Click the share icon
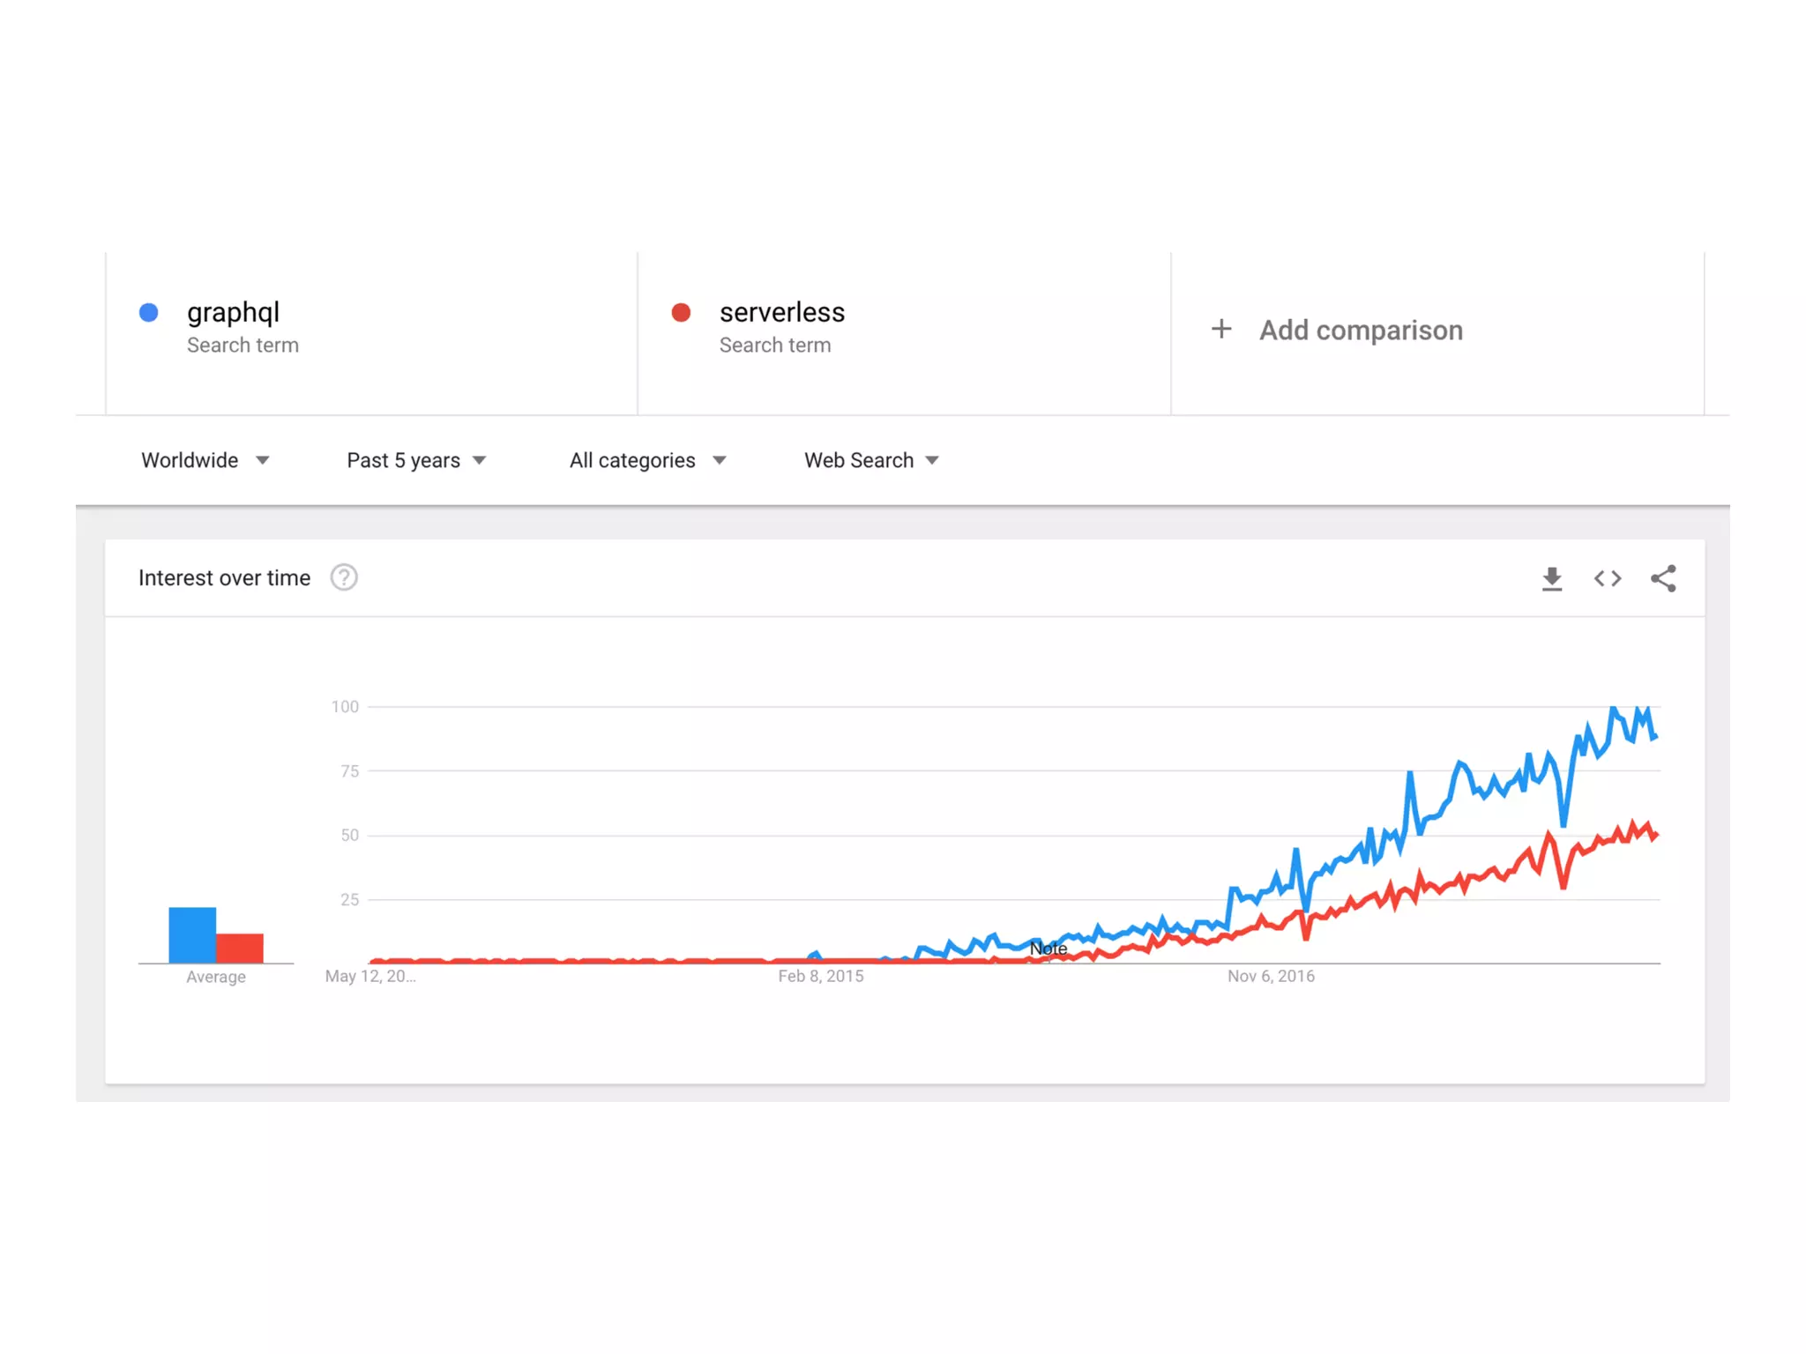This screenshot has height=1354, width=1806. pyautogui.click(x=1663, y=578)
